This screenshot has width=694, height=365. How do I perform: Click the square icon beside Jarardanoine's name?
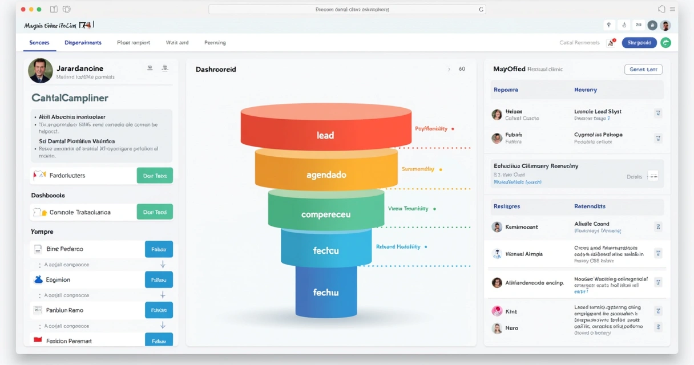point(150,68)
